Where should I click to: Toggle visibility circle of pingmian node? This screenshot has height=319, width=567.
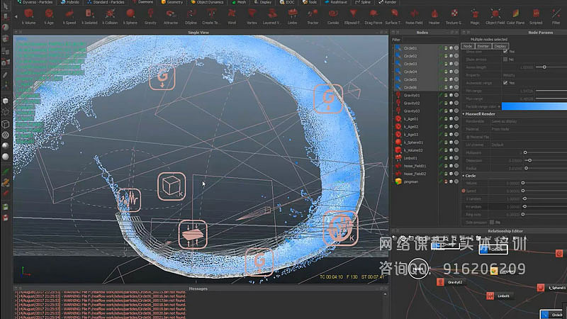[456, 181]
